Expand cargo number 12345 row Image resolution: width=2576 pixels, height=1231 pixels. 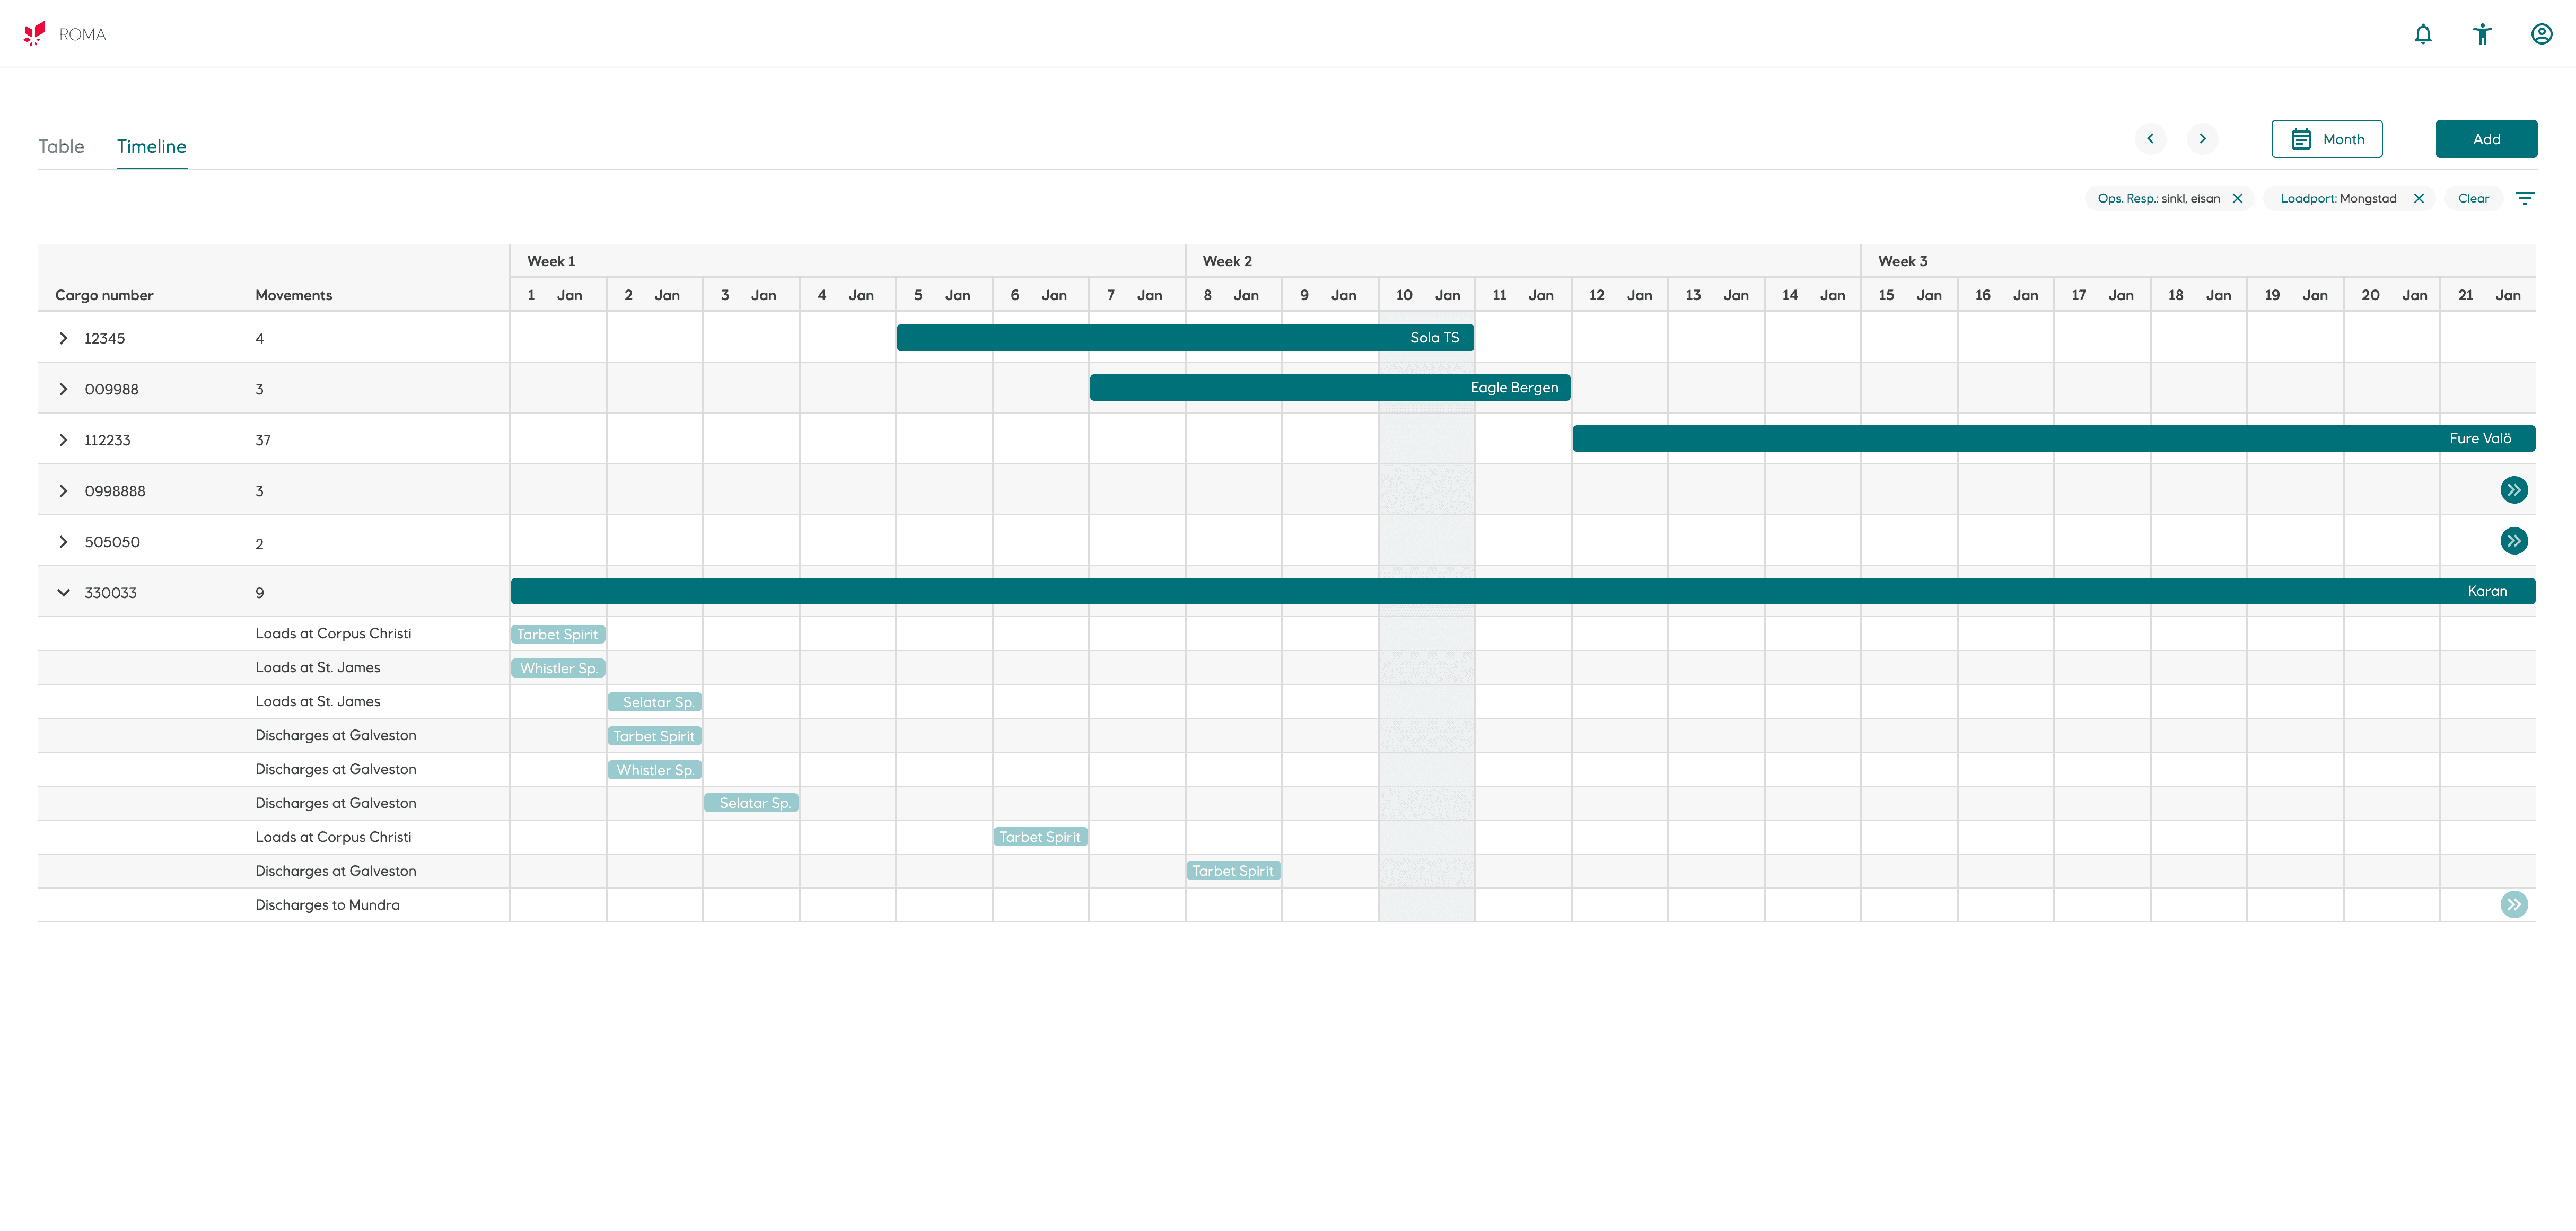point(64,338)
